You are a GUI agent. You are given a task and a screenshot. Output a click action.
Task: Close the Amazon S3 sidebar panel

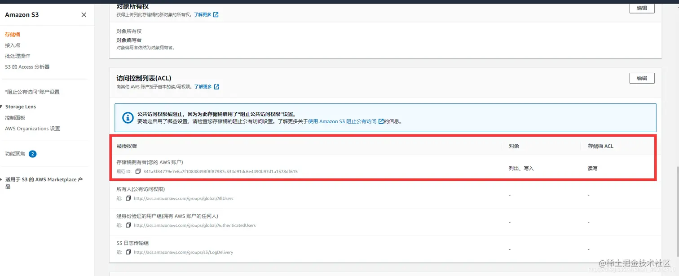coord(84,15)
